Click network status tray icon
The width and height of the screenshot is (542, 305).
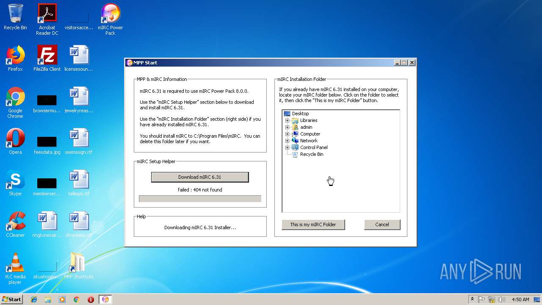click(492, 299)
